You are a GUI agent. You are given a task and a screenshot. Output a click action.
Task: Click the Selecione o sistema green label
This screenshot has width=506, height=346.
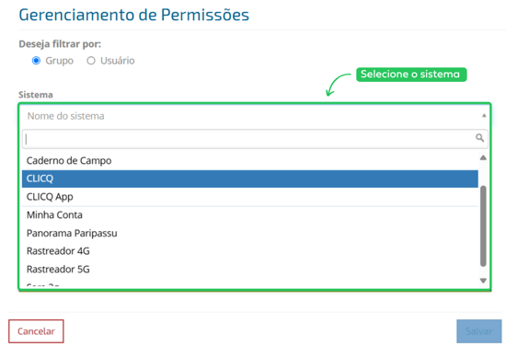411,75
